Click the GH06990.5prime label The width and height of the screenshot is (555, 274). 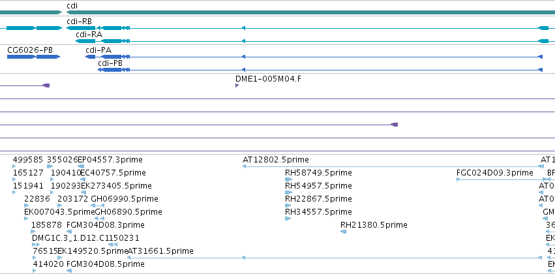[x=125, y=198]
